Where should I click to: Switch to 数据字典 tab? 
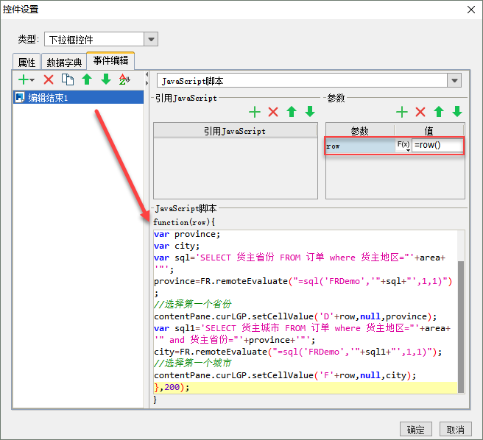tap(64, 63)
